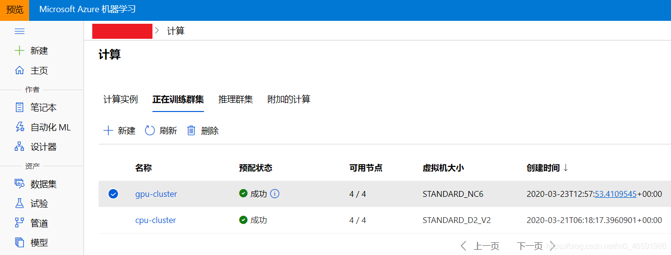Sort by the 可用节点 column header
Viewport: 671px width, 255px height.
pos(366,168)
